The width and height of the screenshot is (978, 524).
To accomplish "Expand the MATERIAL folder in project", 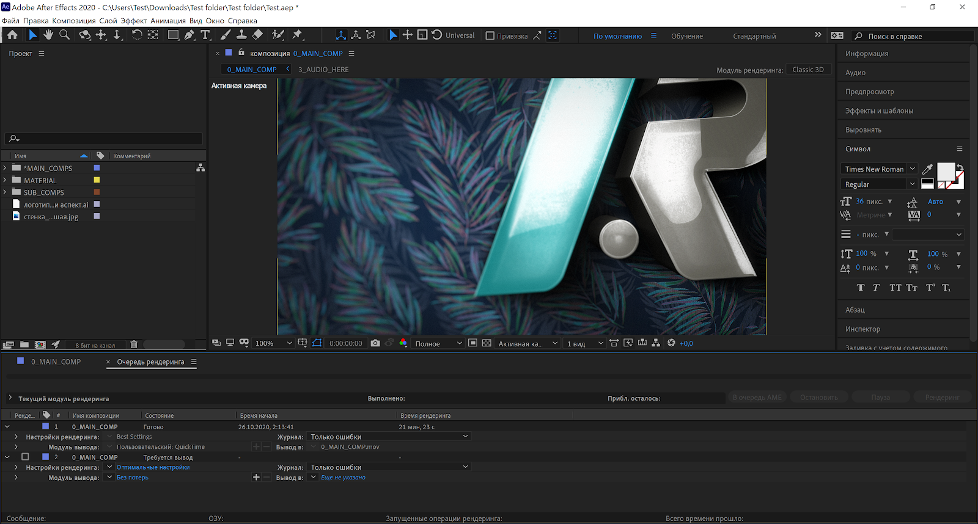I will click(6, 180).
